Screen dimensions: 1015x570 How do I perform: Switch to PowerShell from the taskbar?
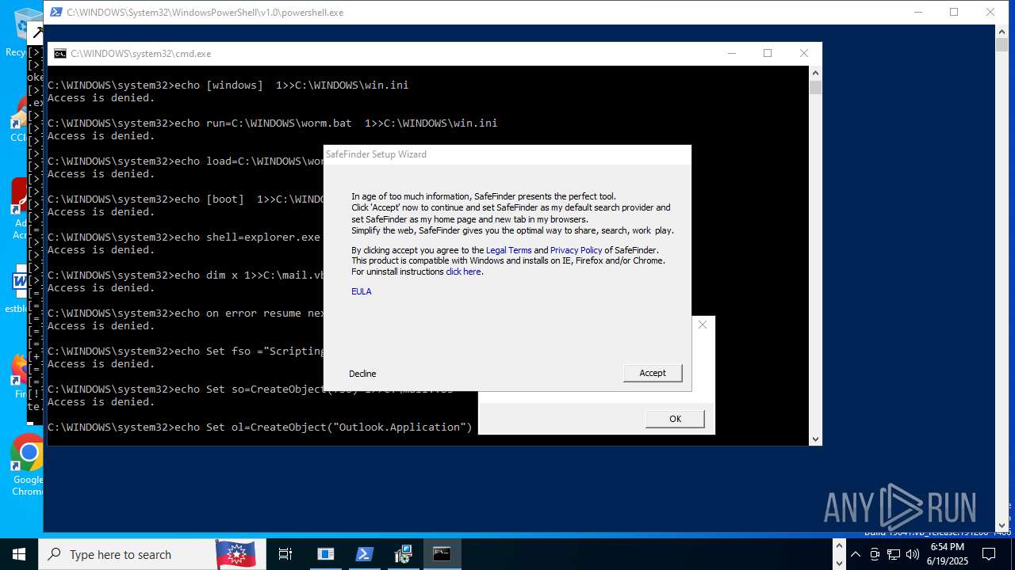[365, 554]
